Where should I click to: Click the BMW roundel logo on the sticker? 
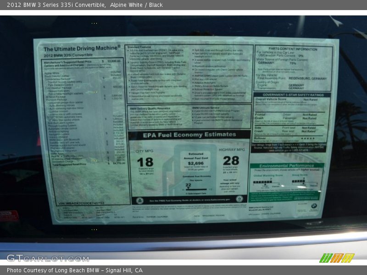[314, 206]
